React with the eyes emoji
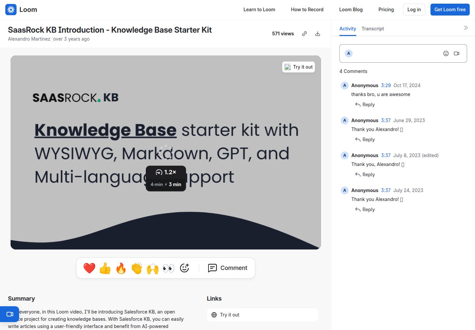 tap(169, 268)
